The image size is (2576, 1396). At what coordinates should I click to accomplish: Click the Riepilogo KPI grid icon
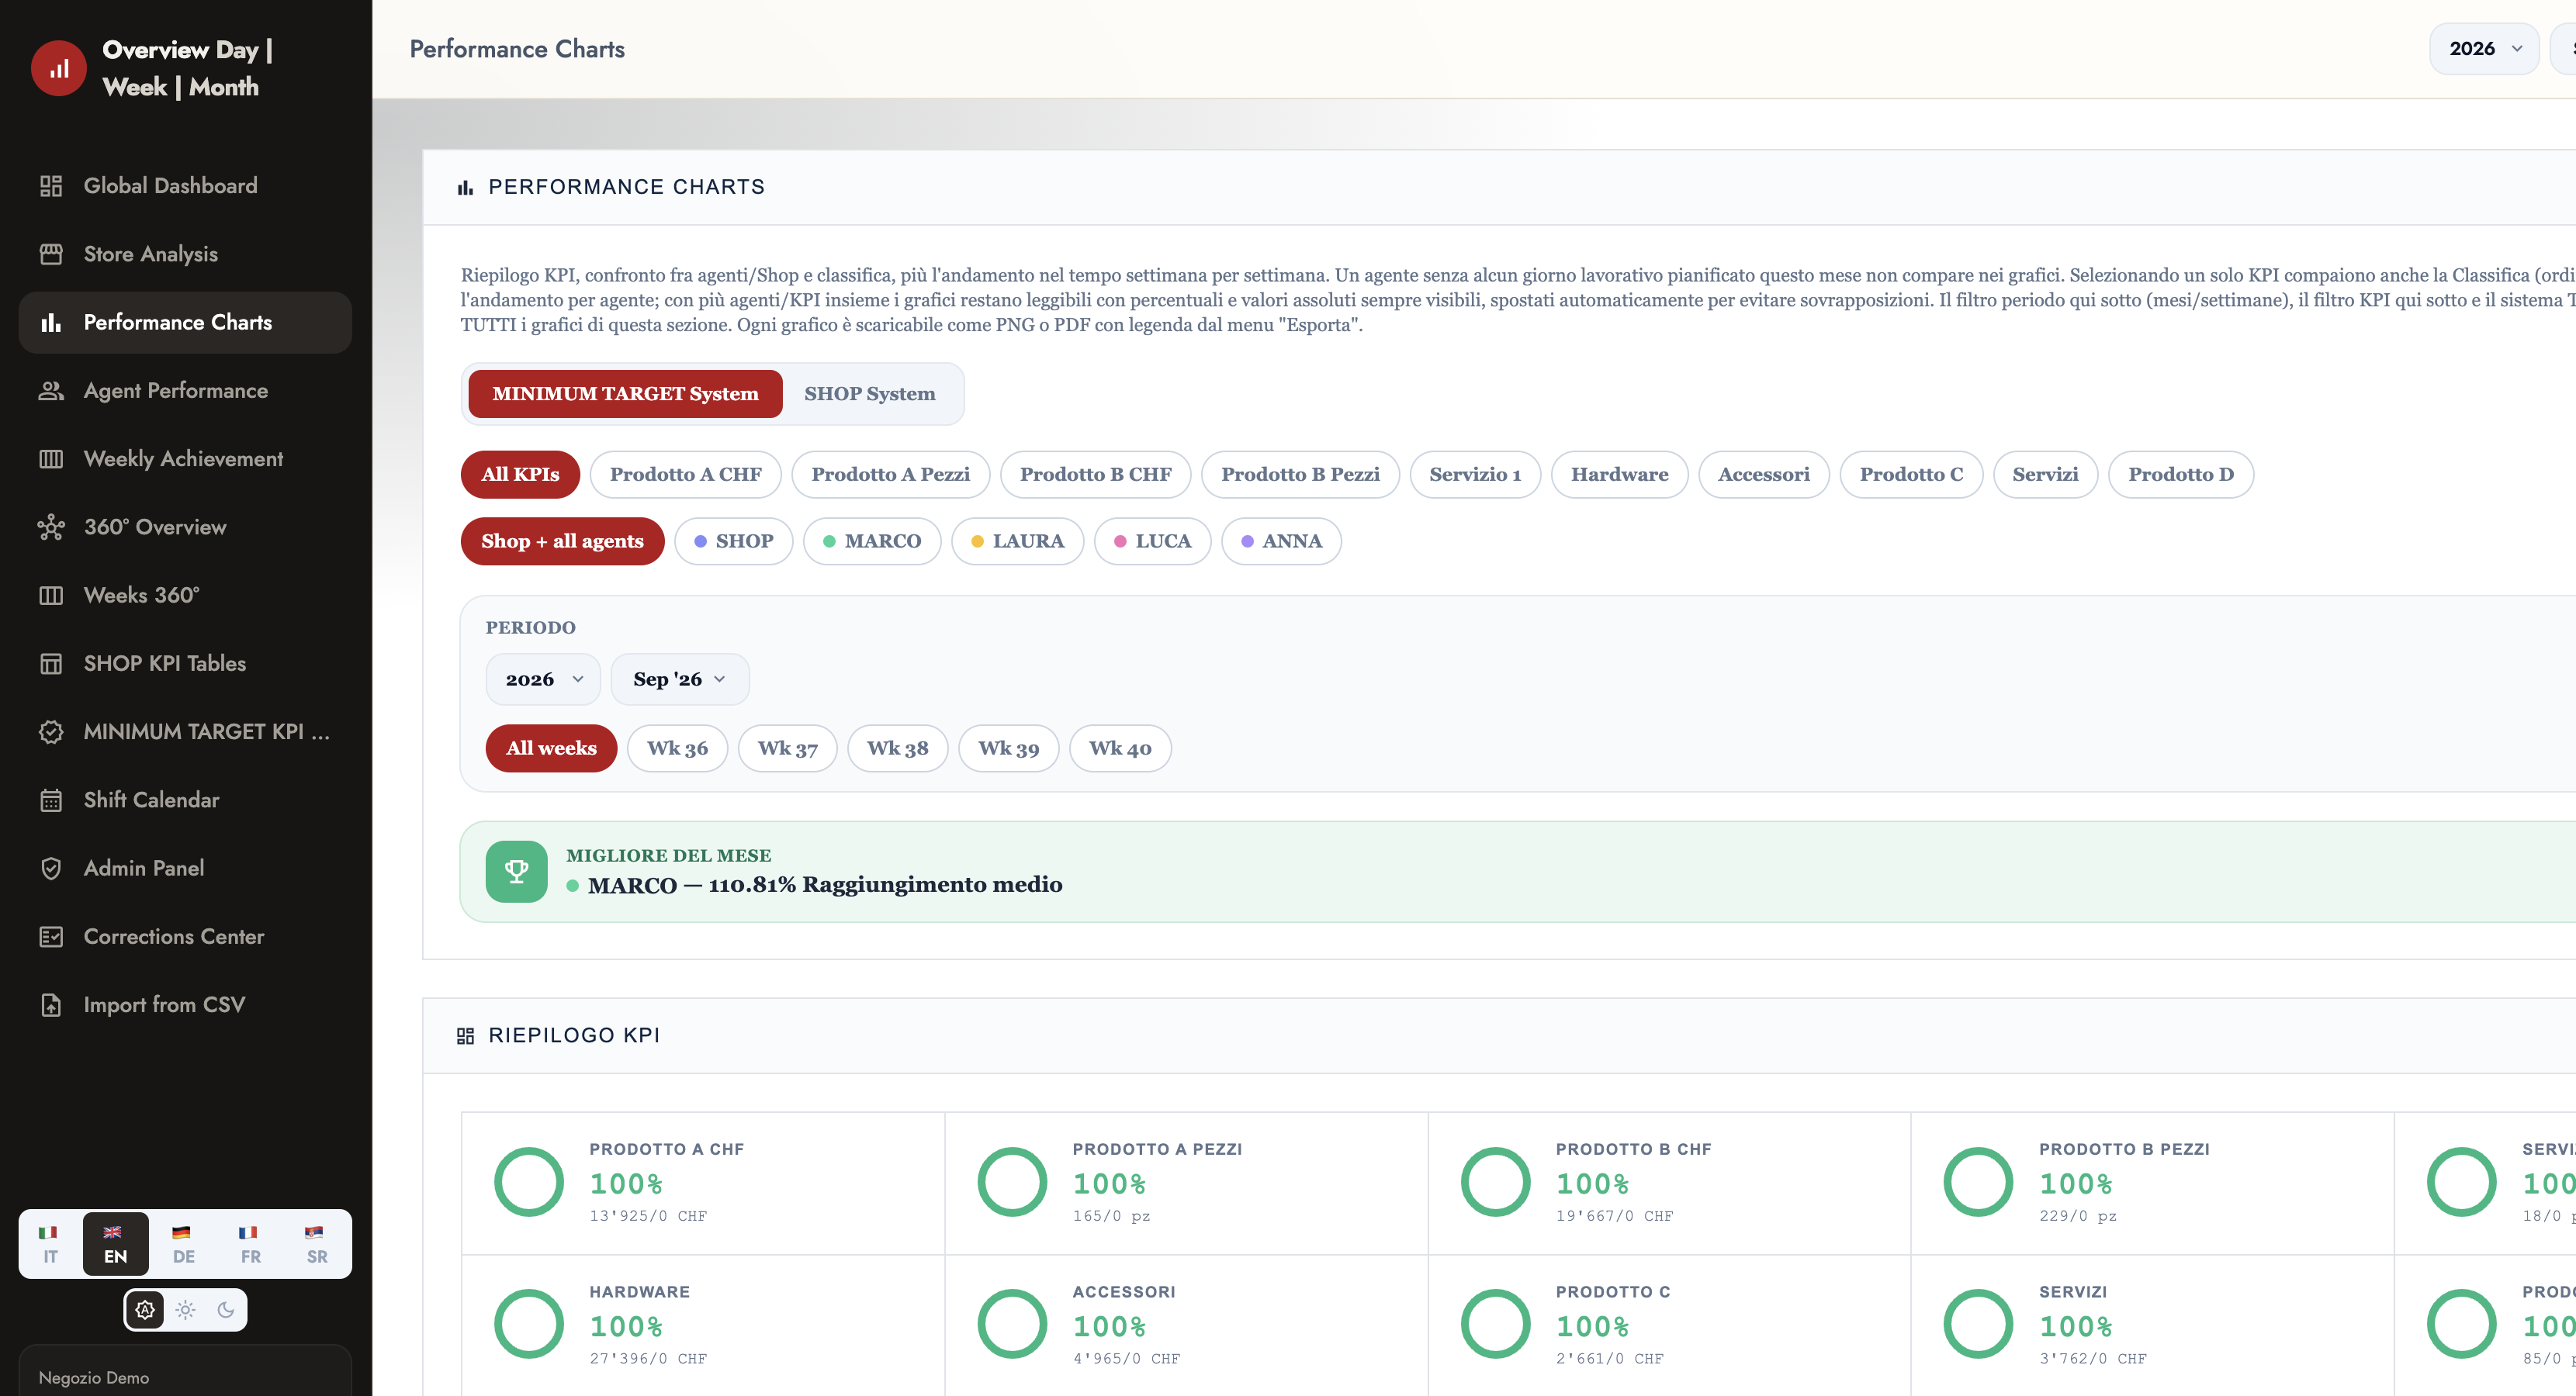pos(465,1036)
